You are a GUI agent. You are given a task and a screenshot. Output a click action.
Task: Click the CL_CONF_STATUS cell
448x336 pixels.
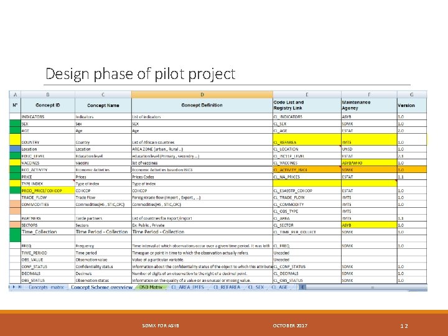307,266
